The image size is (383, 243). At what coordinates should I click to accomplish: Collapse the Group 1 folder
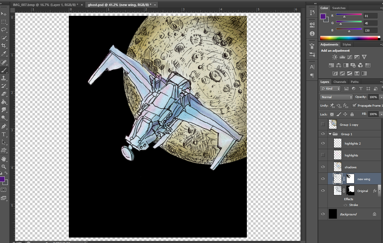pyautogui.click(x=330, y=134)
